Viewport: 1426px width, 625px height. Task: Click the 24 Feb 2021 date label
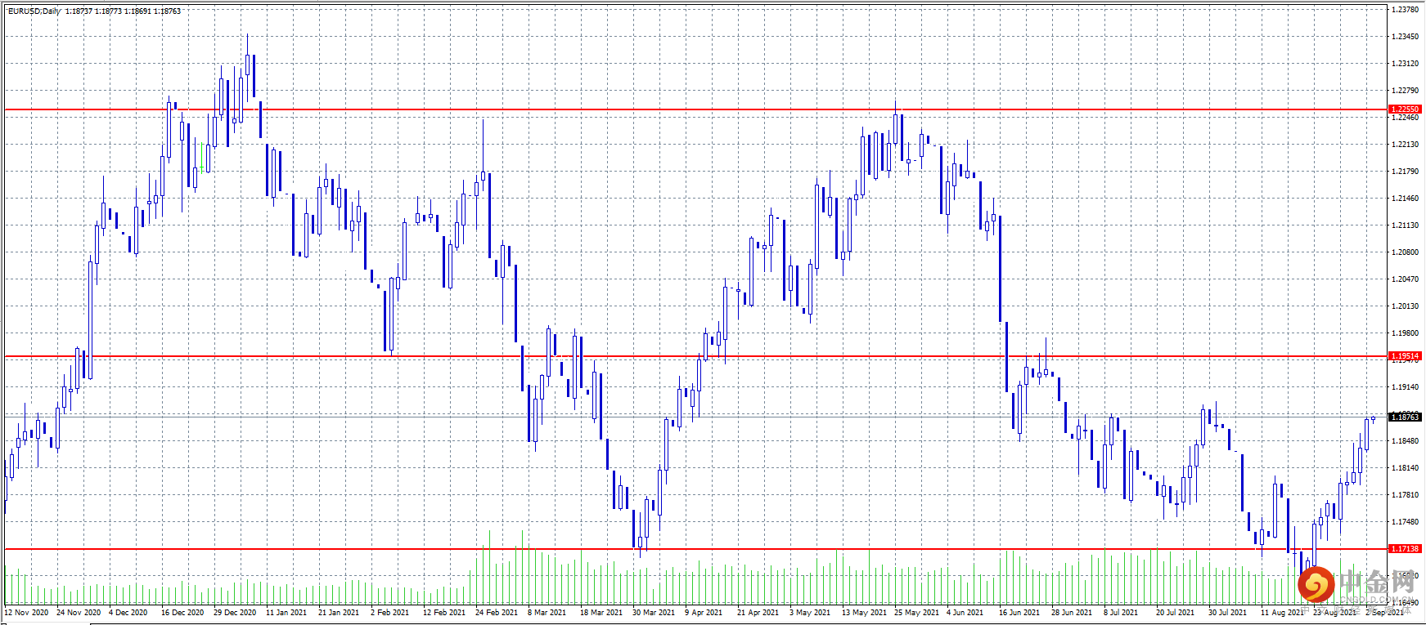click(x=497, y=613)
